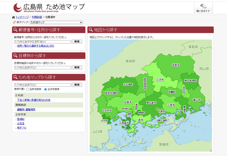The image size is (227, 156).
Task: Click magnifier icon in 目標物から探す header
Action: coord(15,56)
